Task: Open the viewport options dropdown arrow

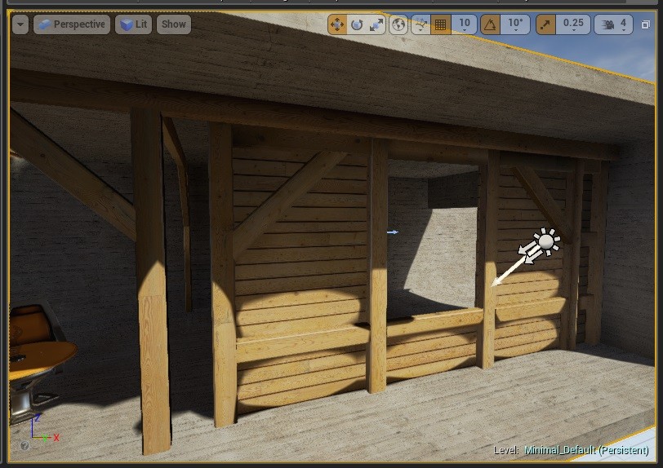Action: [20, 24]
